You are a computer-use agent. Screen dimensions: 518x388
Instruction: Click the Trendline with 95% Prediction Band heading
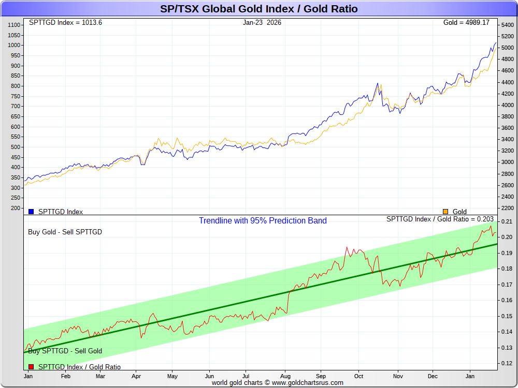(x=263, y=221)
